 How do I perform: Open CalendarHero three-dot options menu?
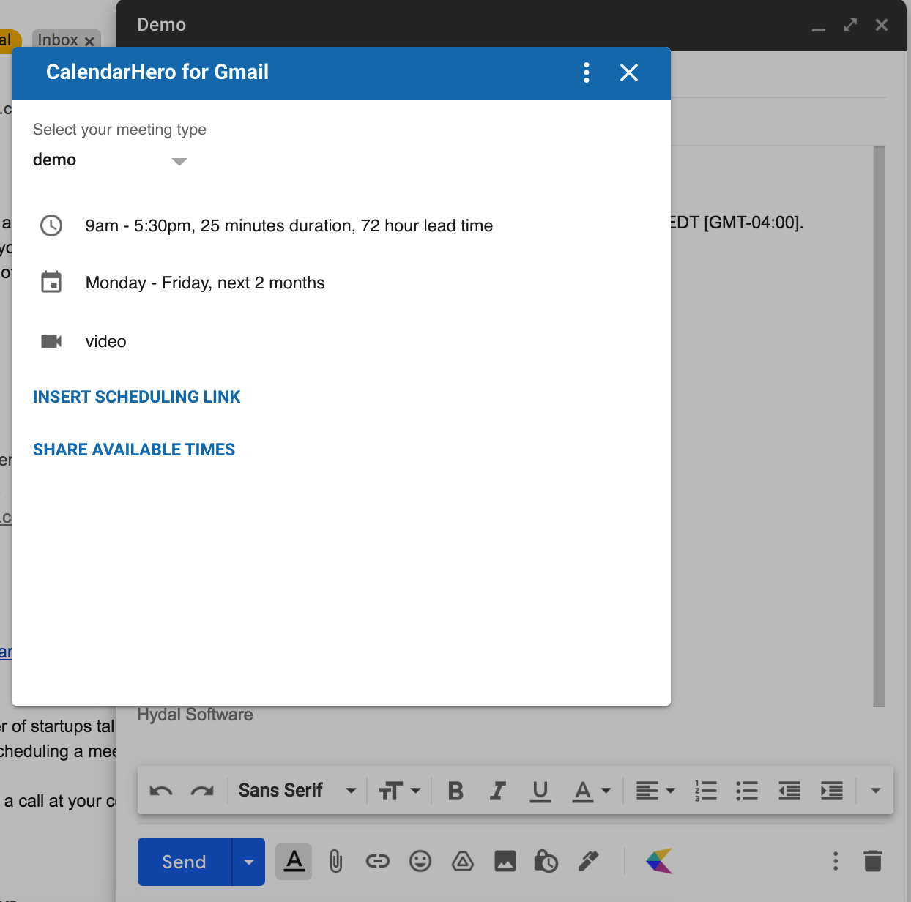(587, 72)
